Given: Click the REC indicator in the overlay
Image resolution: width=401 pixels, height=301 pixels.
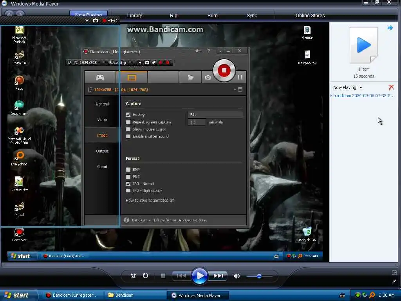Looking at the screenshot, I should [110, 20].
